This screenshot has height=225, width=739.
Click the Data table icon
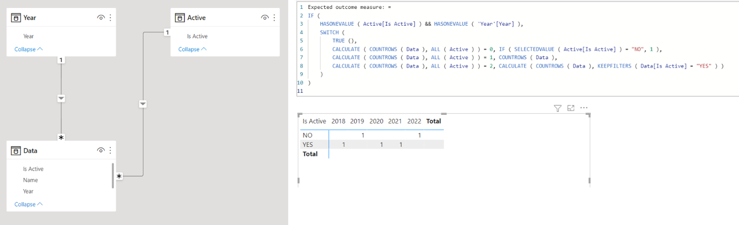(16, 150)
